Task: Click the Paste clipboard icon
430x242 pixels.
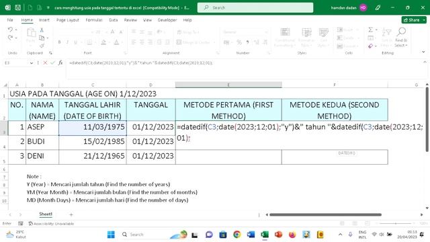Action: 31,33
